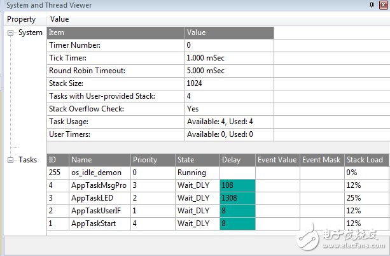Click the Priority column header
The image size is (390, 256).
point(153,160)
